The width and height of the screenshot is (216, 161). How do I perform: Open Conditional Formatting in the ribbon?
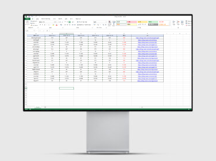(x=110, y=23)
